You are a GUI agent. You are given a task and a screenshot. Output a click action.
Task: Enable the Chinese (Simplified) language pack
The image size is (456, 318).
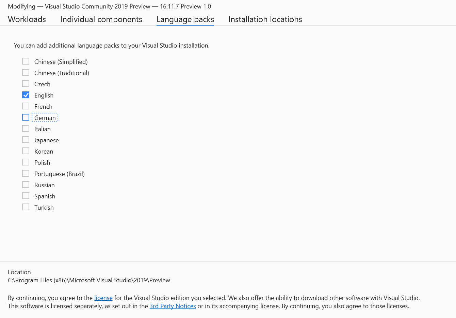click(x=26, y=61)
